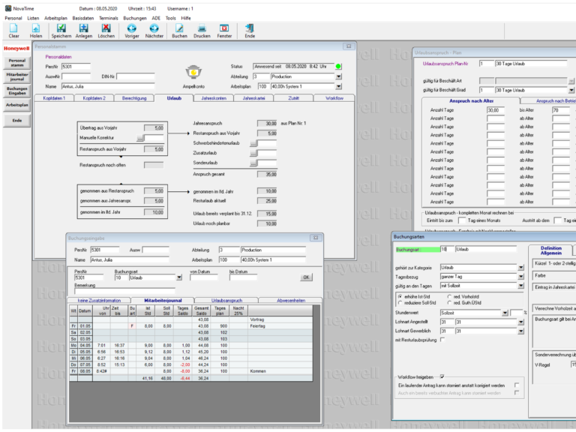Viewport: 576px width, 432px height.
Task: Toggle the 'Workflow freigeben' checkbox
Action: pyautogui.click(x=442, y=376)
